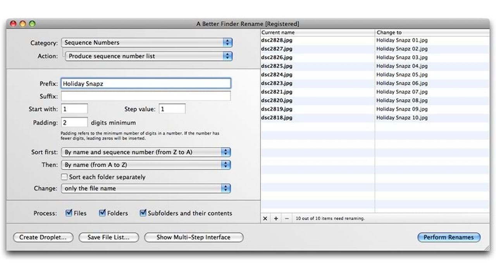Click the Create Droplet button
Viewport: 496px width, 279px height.
[x=43, y=238]
